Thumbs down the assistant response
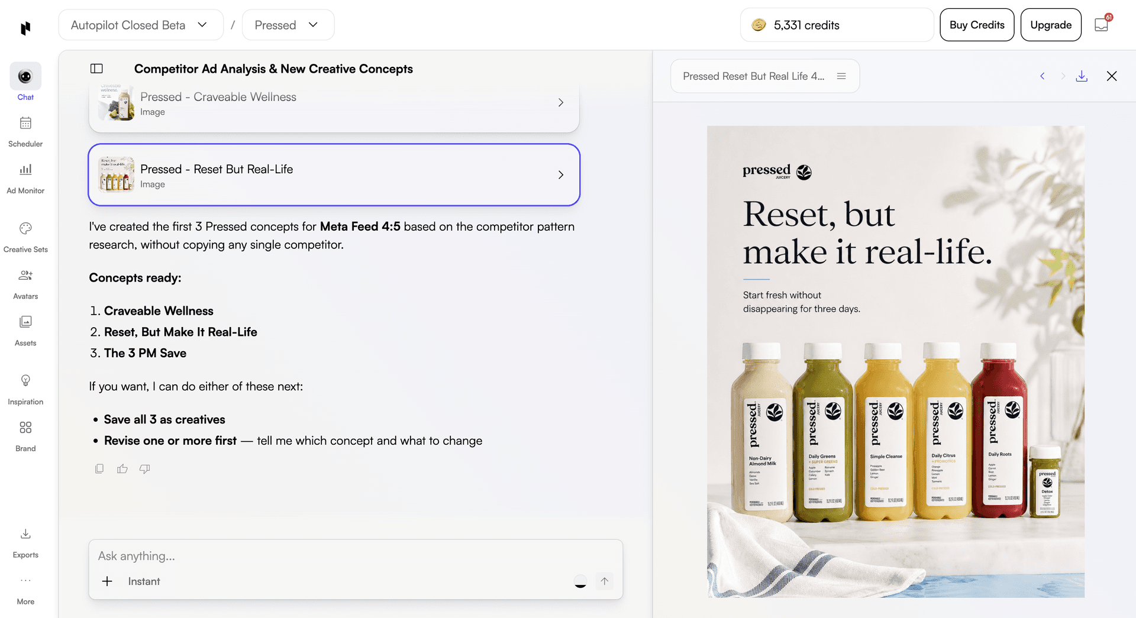1136x618 pixels. coord(145,468)
